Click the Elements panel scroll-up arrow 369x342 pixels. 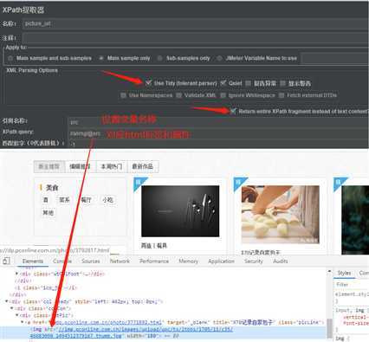coord(329,272)
